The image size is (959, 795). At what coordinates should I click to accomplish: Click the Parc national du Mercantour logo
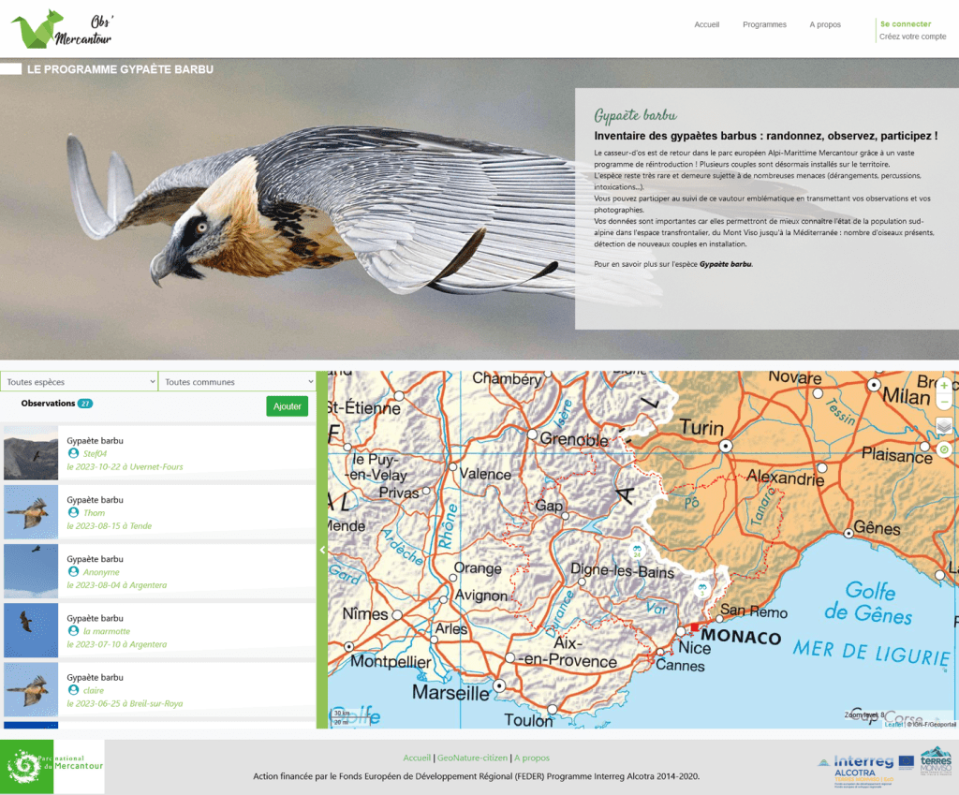coord(52,766)
